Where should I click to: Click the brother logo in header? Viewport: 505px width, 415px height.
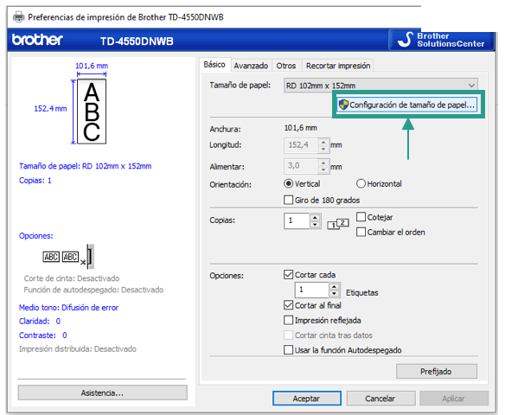[37, 40]
